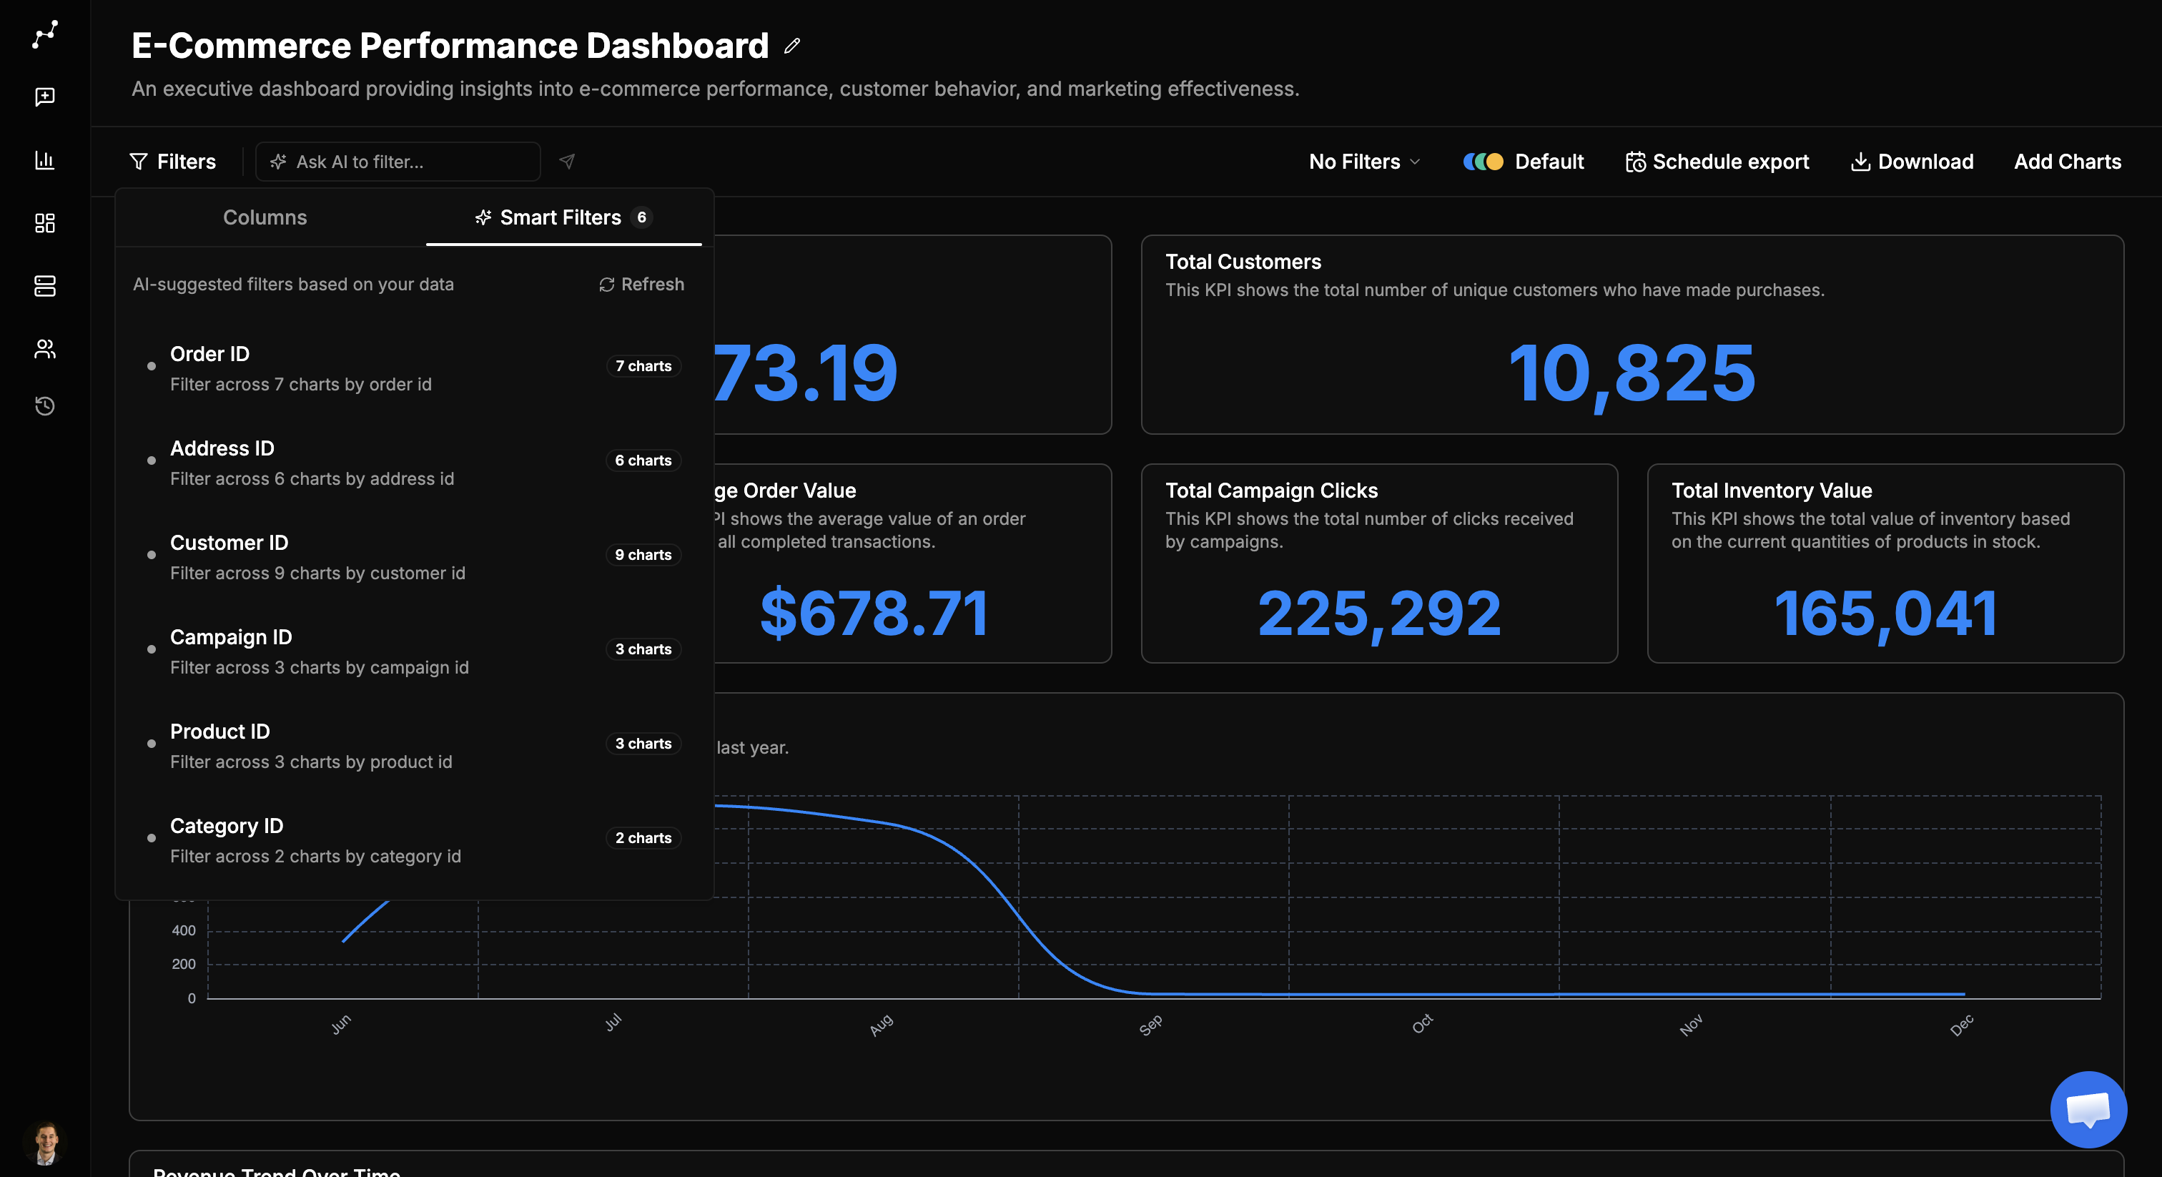The height and width of the screenshot is (1177, 2162).
Task: Open the blue chat support bubble
Action: click(x=2088, y=1109)
